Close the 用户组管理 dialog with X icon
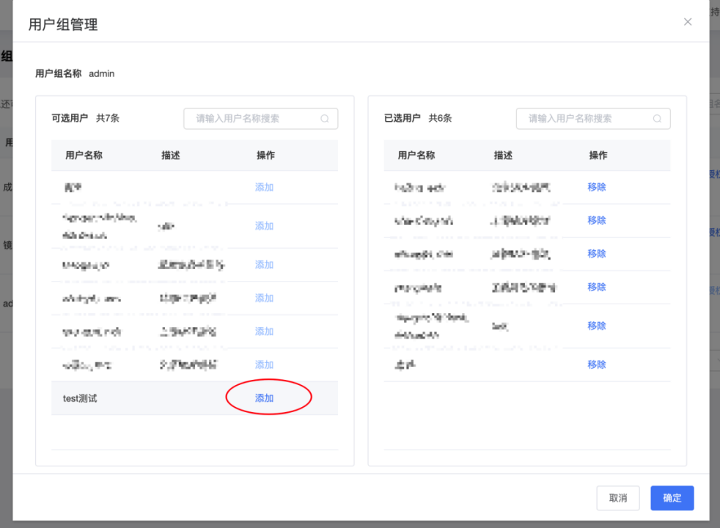 [x=688, y=21]
